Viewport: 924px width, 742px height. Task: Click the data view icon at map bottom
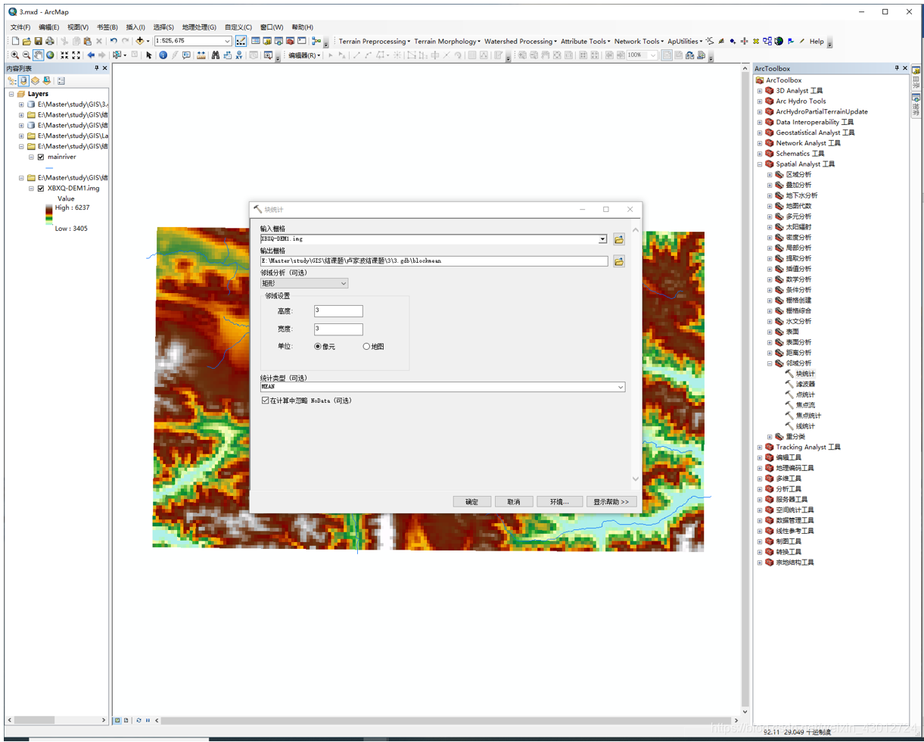point(117,720)
